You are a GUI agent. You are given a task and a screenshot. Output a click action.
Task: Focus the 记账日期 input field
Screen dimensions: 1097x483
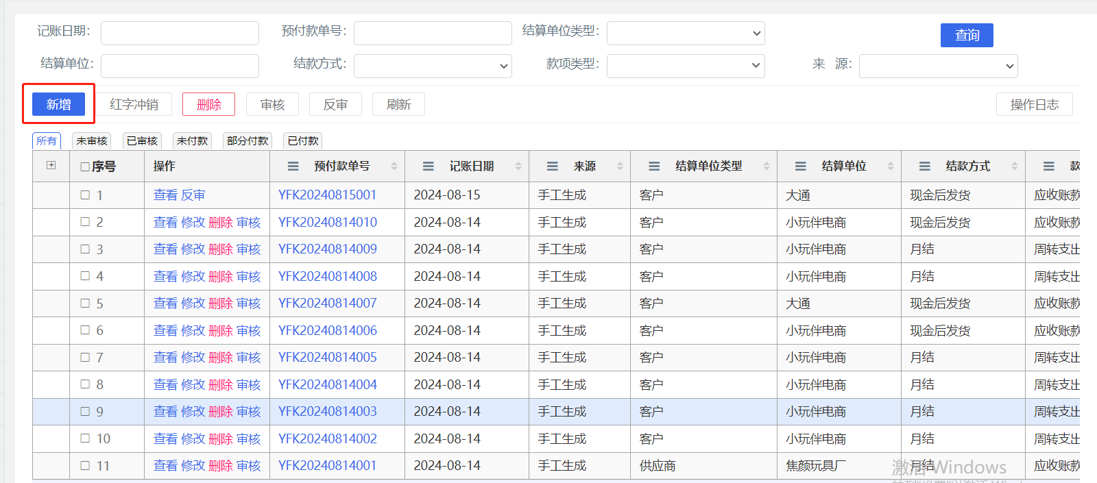point(180,33)
